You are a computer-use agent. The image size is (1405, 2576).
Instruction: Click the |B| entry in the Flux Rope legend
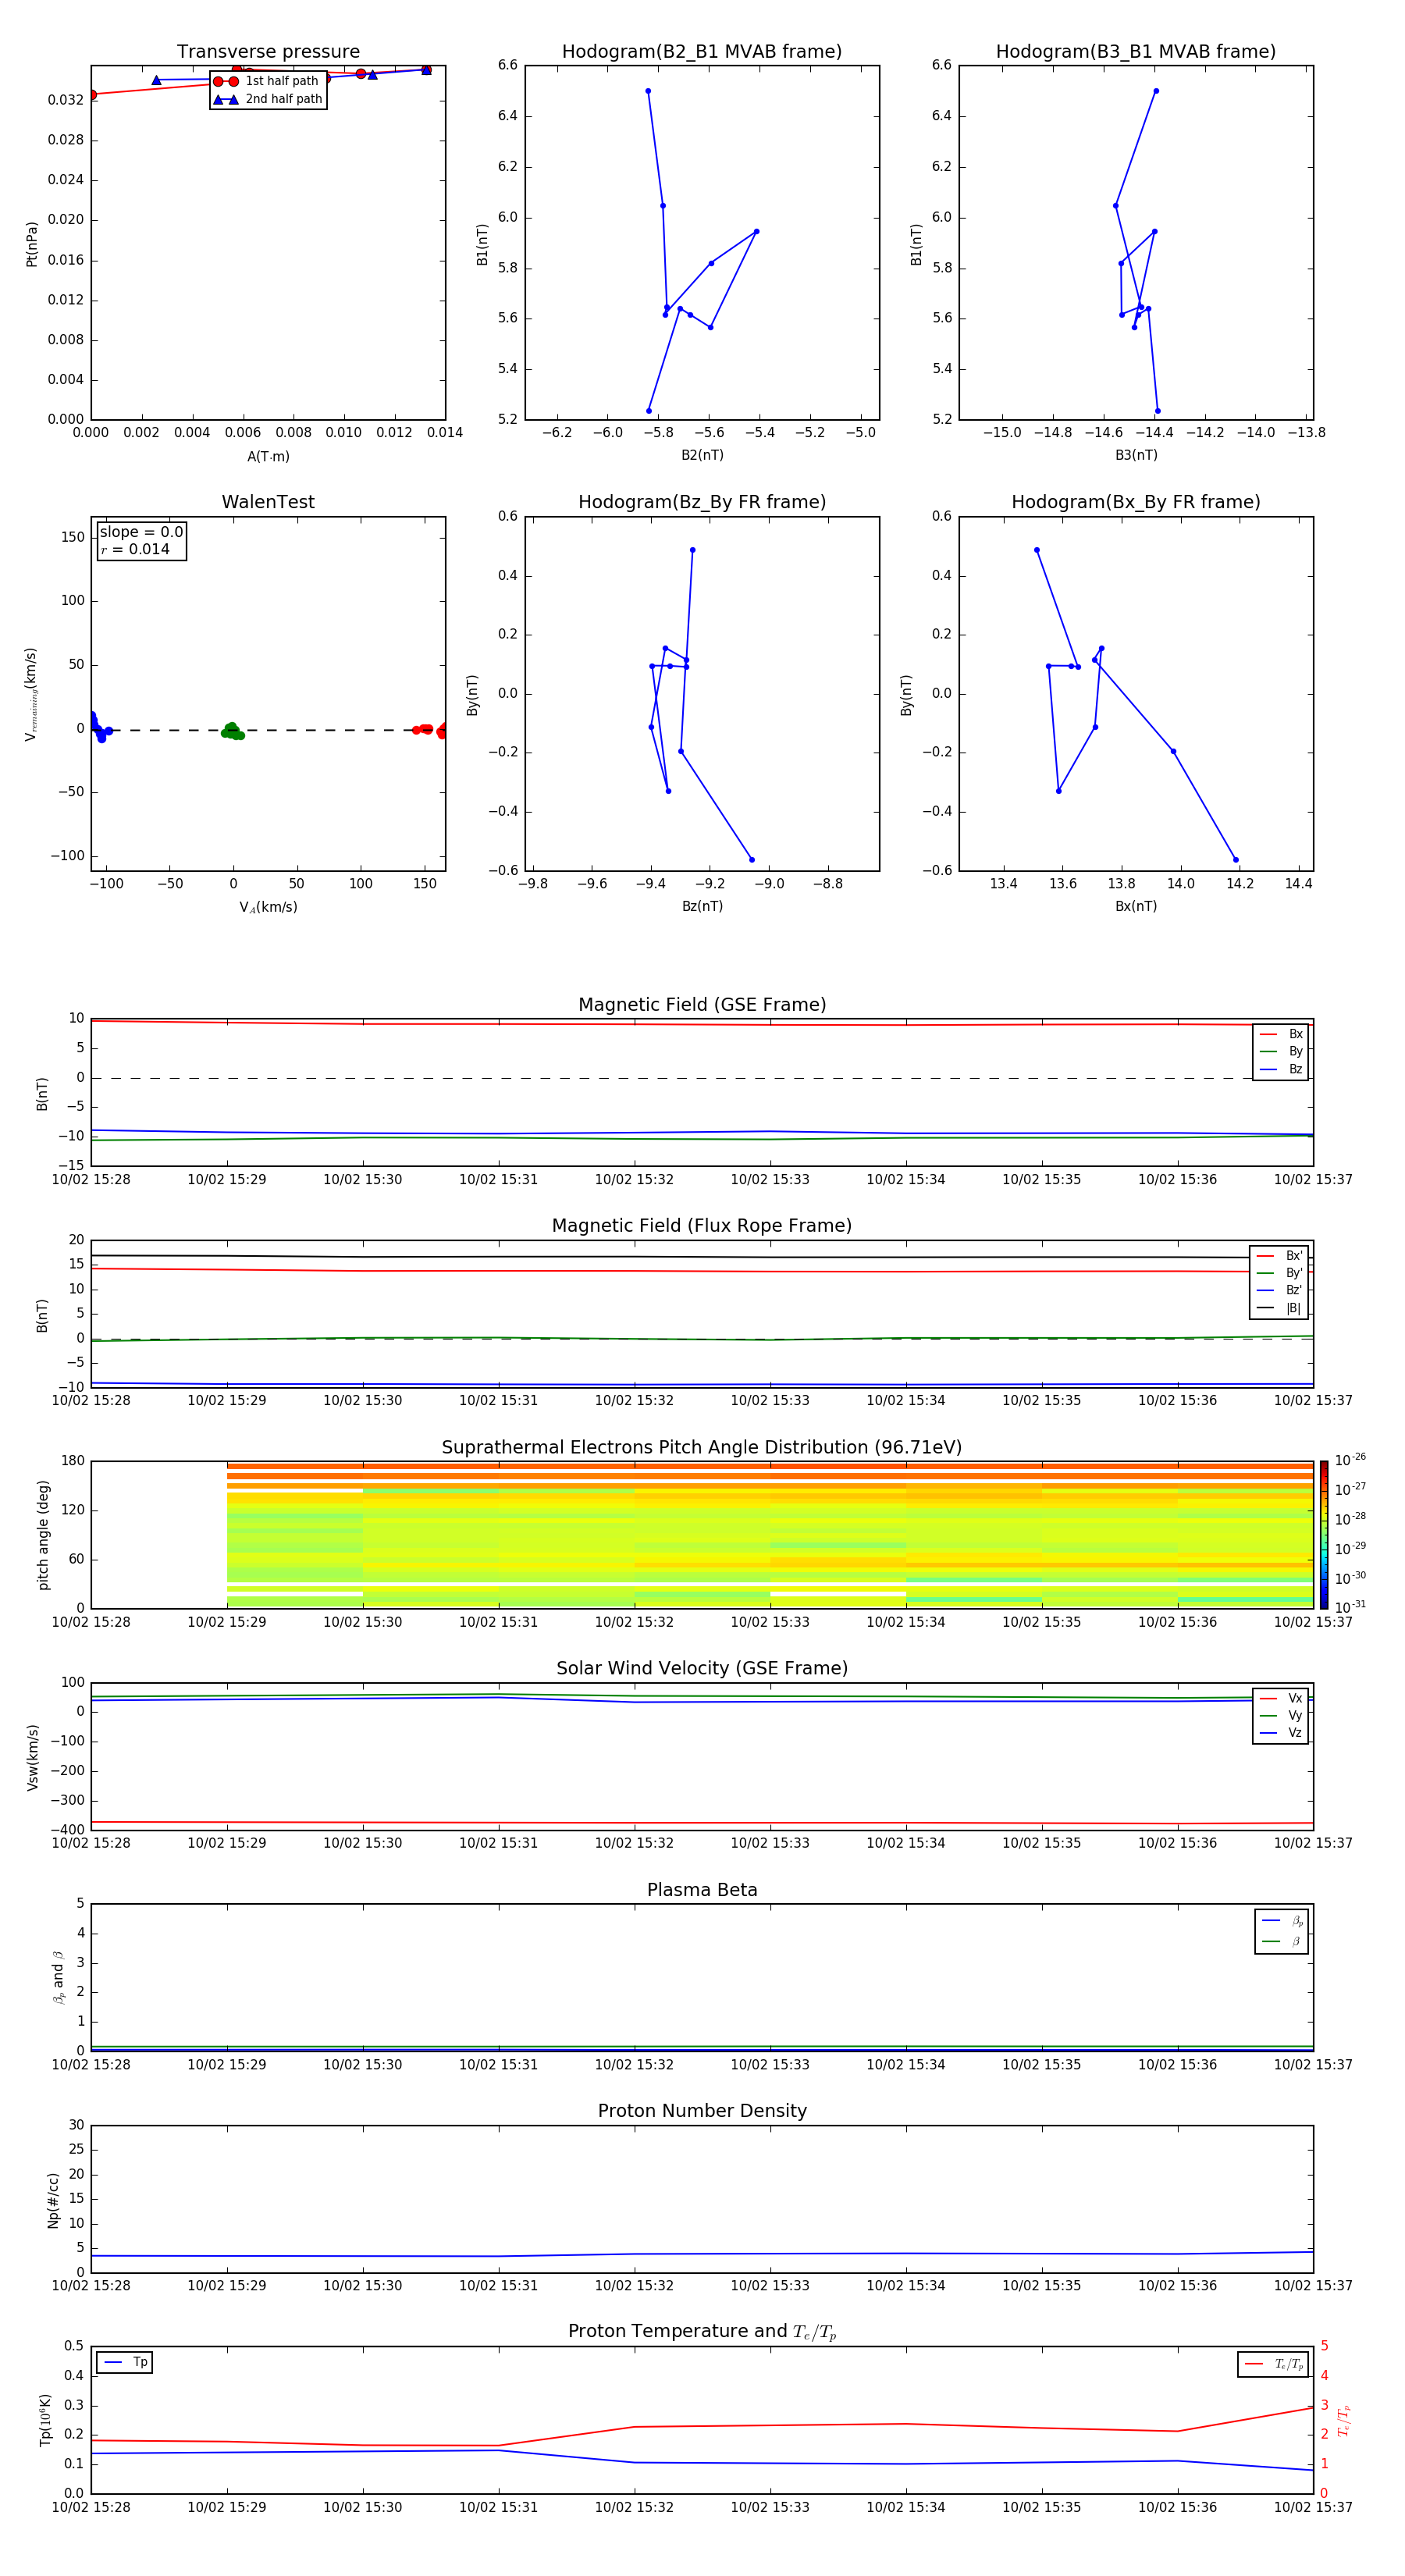(1279, 1308)
